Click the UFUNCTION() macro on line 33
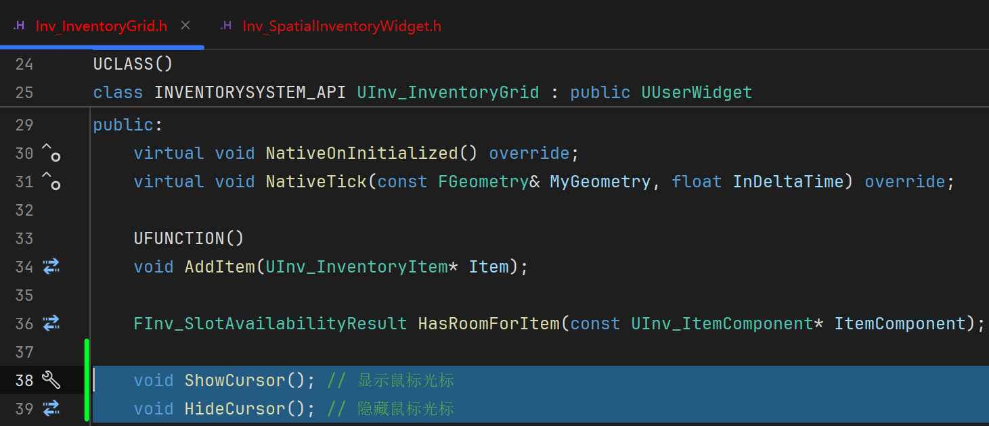Screen dimensions: 989x426 point(189,238)
